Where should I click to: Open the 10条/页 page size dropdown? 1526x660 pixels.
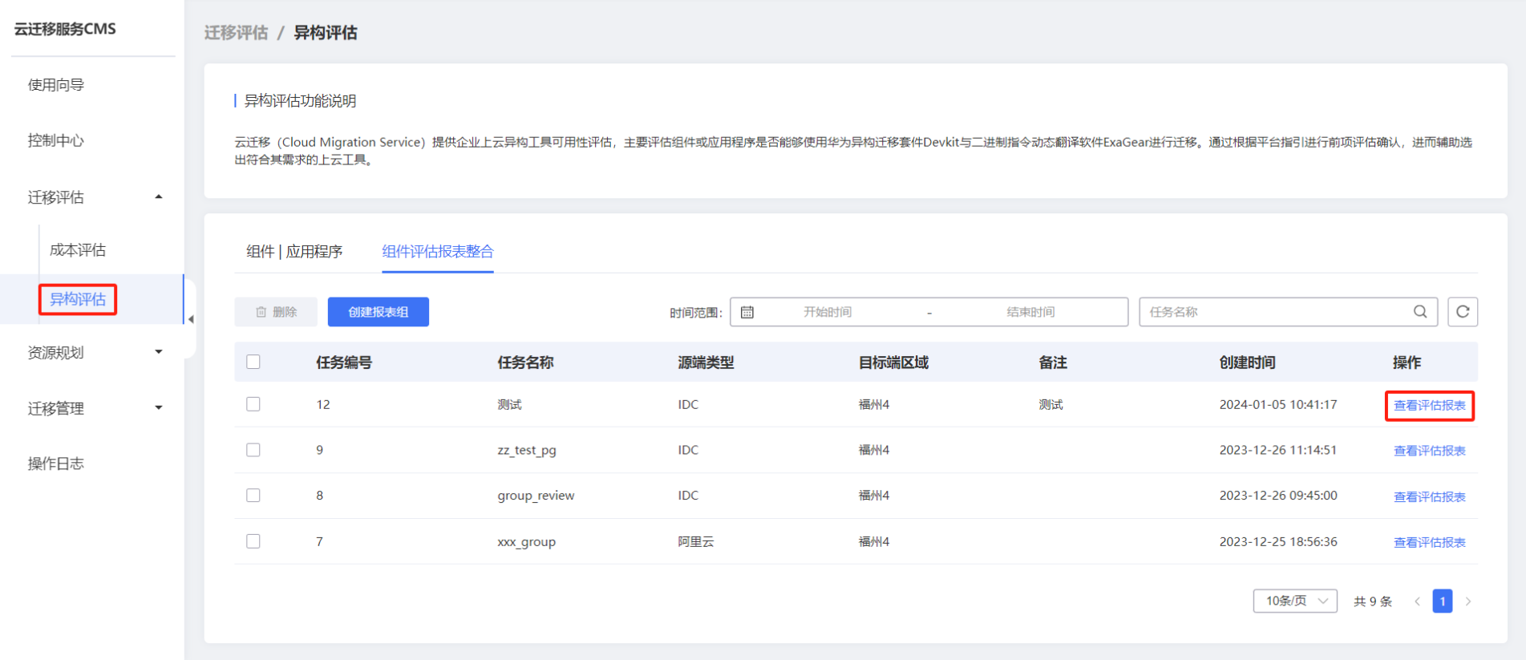tap(1295, 601)
